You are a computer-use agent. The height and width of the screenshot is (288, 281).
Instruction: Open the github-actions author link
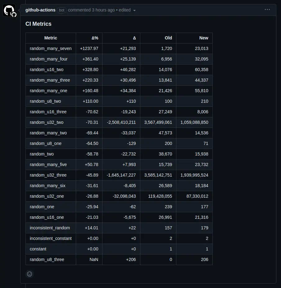[40, 10]
